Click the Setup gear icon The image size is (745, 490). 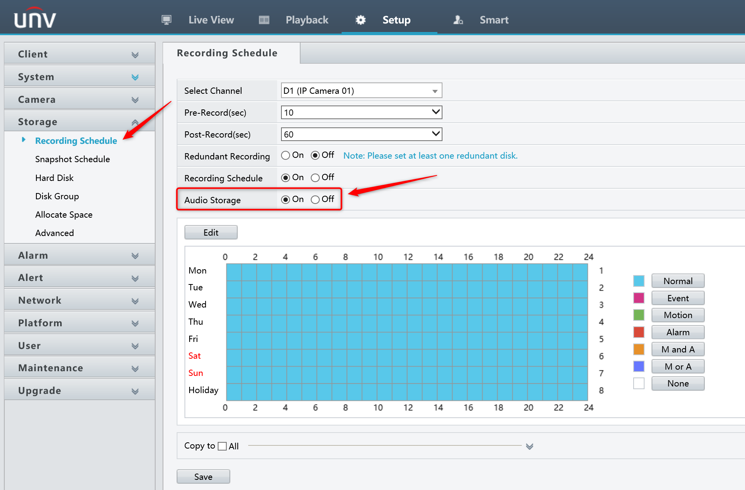coord(360,20)
